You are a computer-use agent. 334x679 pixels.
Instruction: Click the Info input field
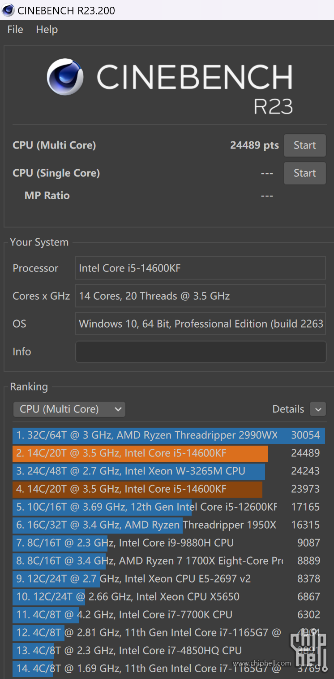pos(201,352)
